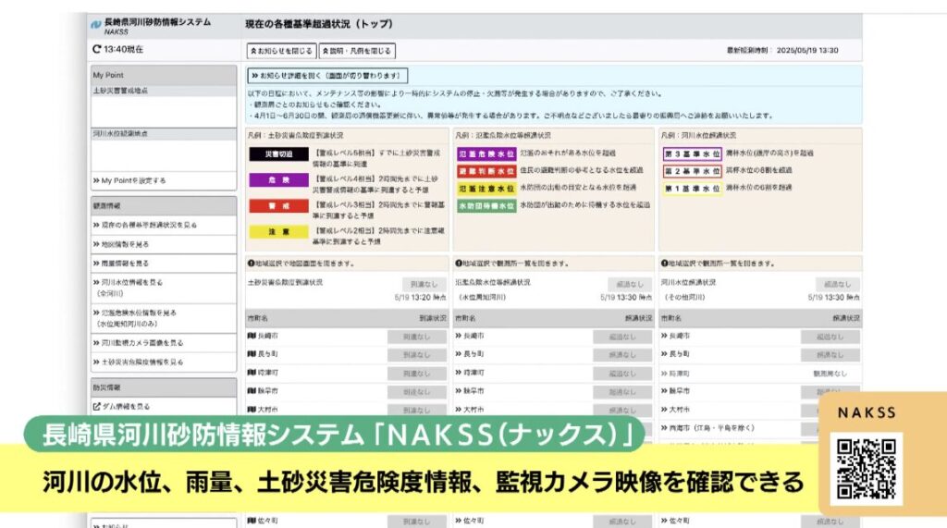947x528 pixels.
Task: Open 地図情報を見る in sidebar
Action: coord(121,244)
